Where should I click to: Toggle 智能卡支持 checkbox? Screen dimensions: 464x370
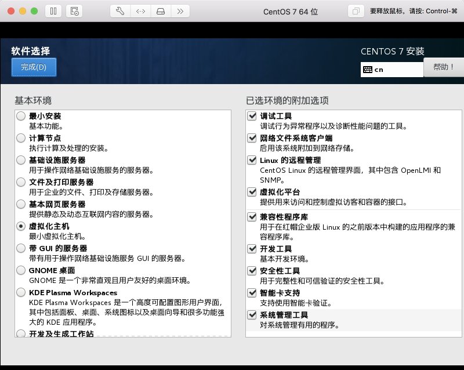pos(252,293)
